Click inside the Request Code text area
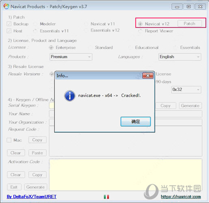The width and height of the screenshot is (209, 203). tap(126, 144)
